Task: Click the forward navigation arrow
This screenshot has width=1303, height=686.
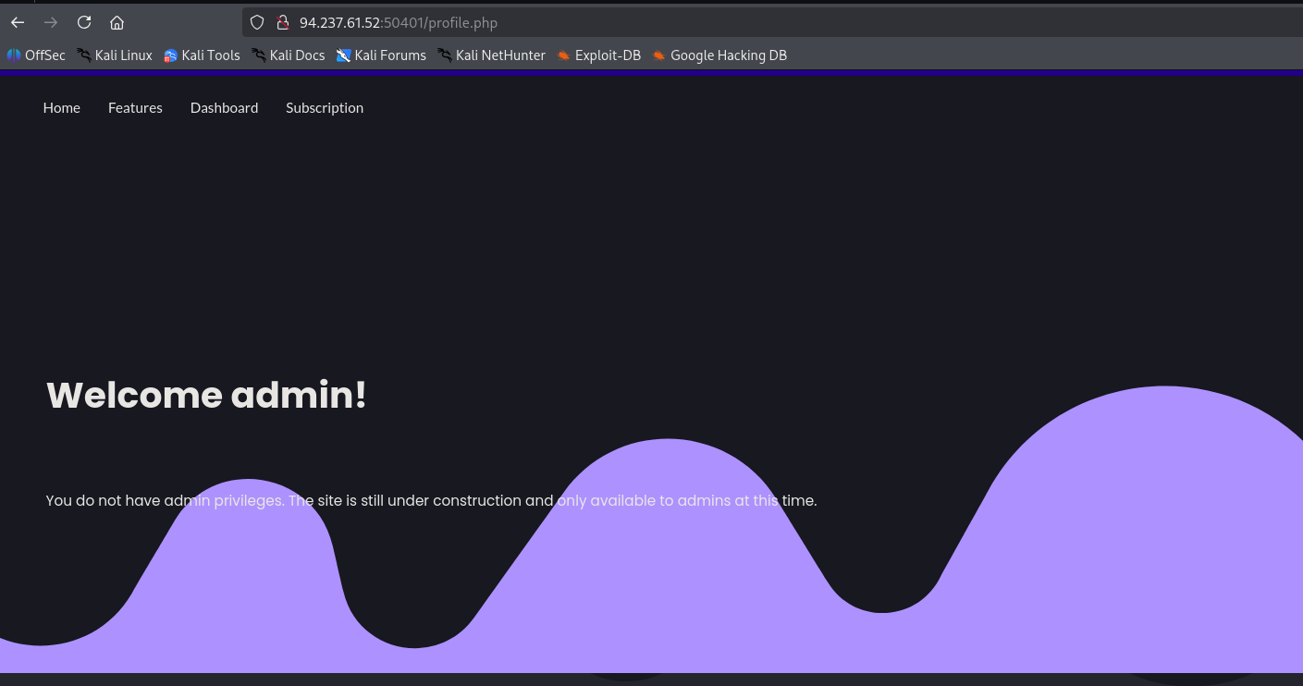Action: [x=51, y=22]
